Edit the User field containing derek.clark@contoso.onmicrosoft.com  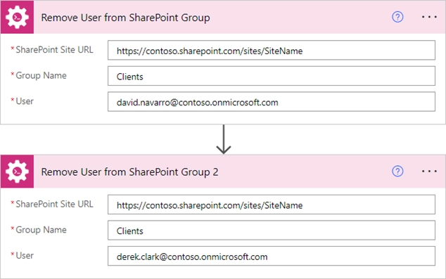[x=272, y=256]
